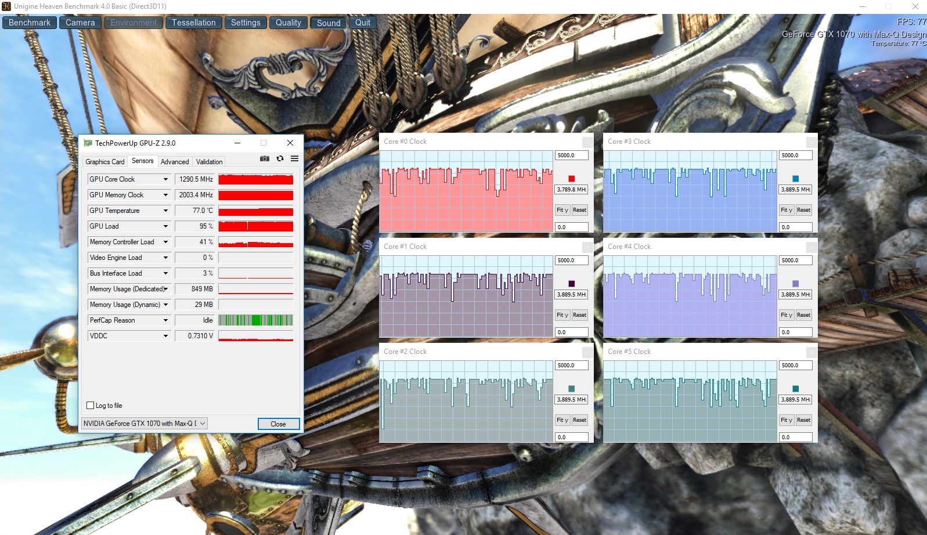Click Fit y on Core #4 Clock
This screenshot has height=535, width=927.
[787, 315]
